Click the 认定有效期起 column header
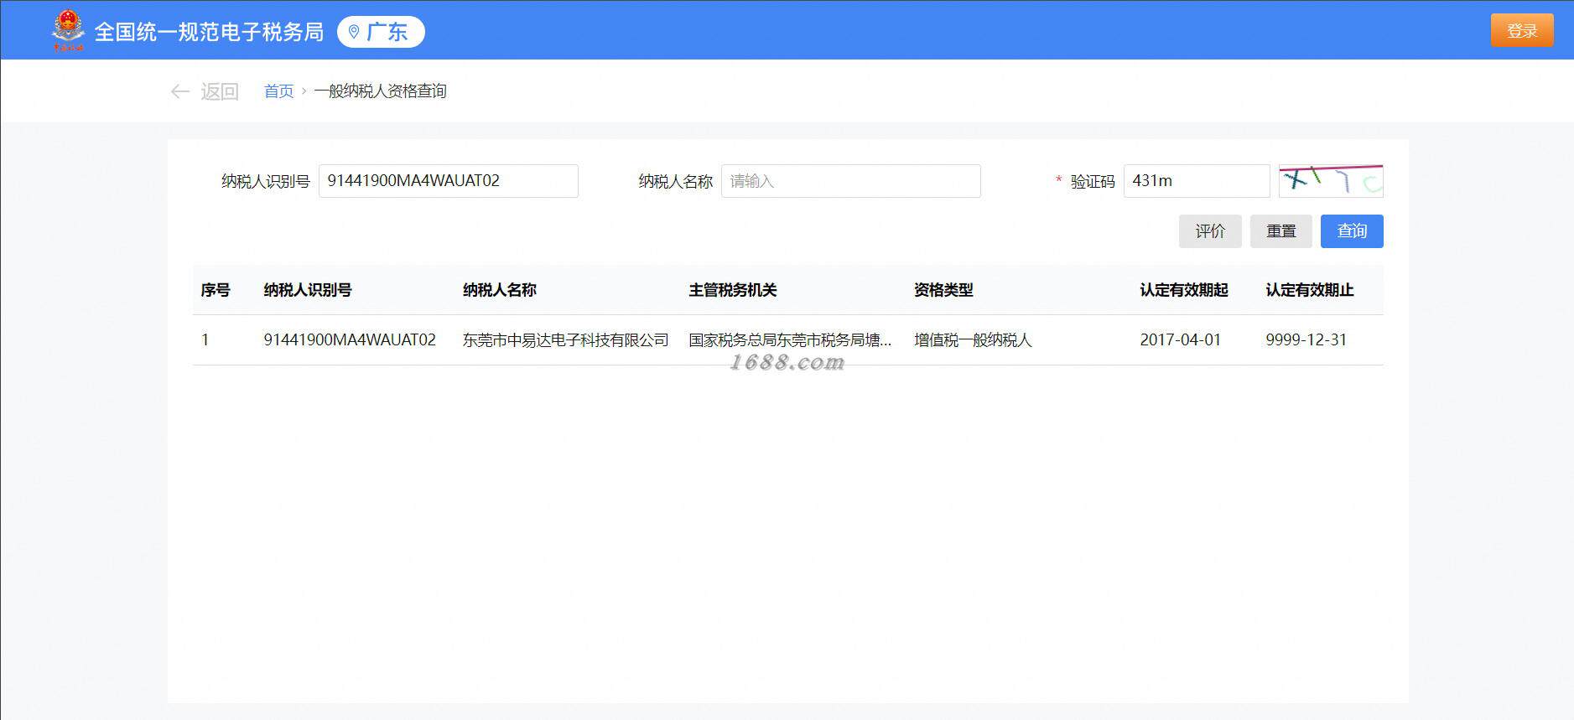1574x720 pixels. tap(1184, 290)
